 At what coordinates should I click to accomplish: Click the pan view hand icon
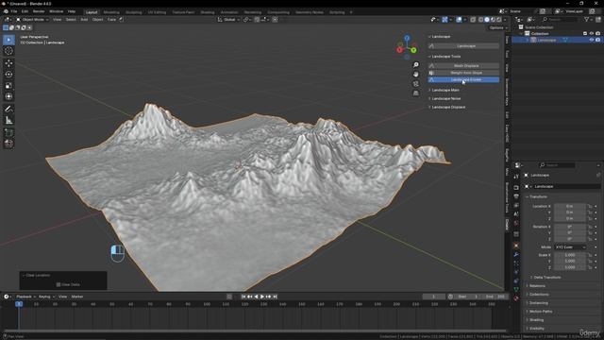tap(415, 74)
